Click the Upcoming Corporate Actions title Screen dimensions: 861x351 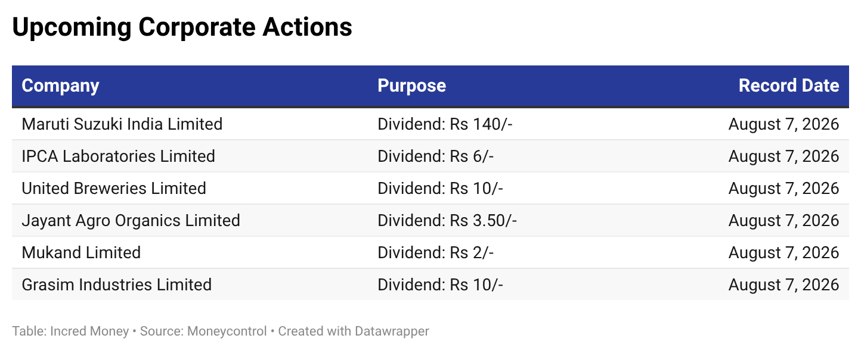182,27
